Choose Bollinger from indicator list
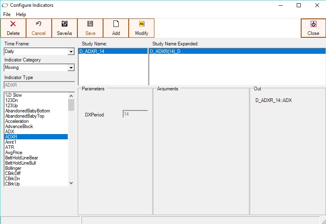326x224 pixels. (x=14, y=168)
